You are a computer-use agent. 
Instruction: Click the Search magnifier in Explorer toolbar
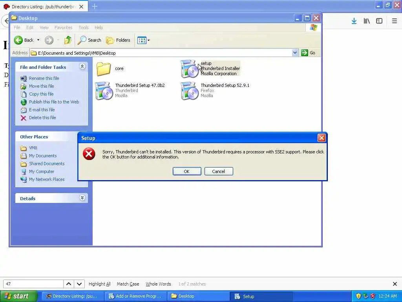(82, 40)
